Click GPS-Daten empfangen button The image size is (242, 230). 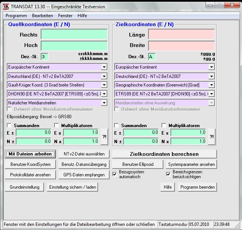(x=84, y=175)
